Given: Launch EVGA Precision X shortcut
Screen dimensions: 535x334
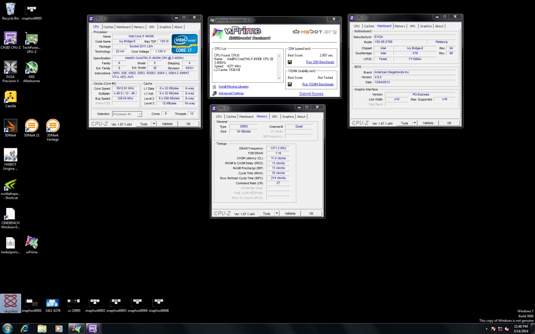Looking at the screenshot, I should click(10, 68).
